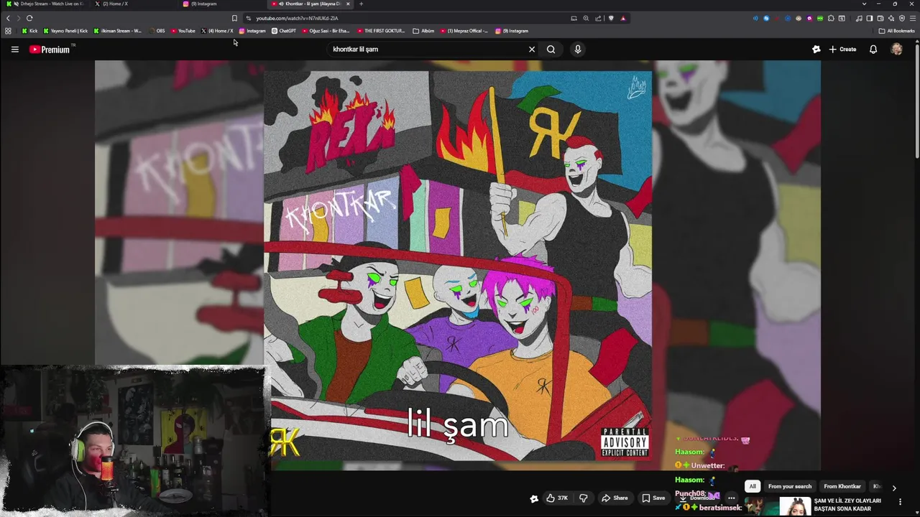The width and height of the screenshot is (920, 517).
Task: Open the YouTube hamburger guide menu
Action: [x=14, y=50]
